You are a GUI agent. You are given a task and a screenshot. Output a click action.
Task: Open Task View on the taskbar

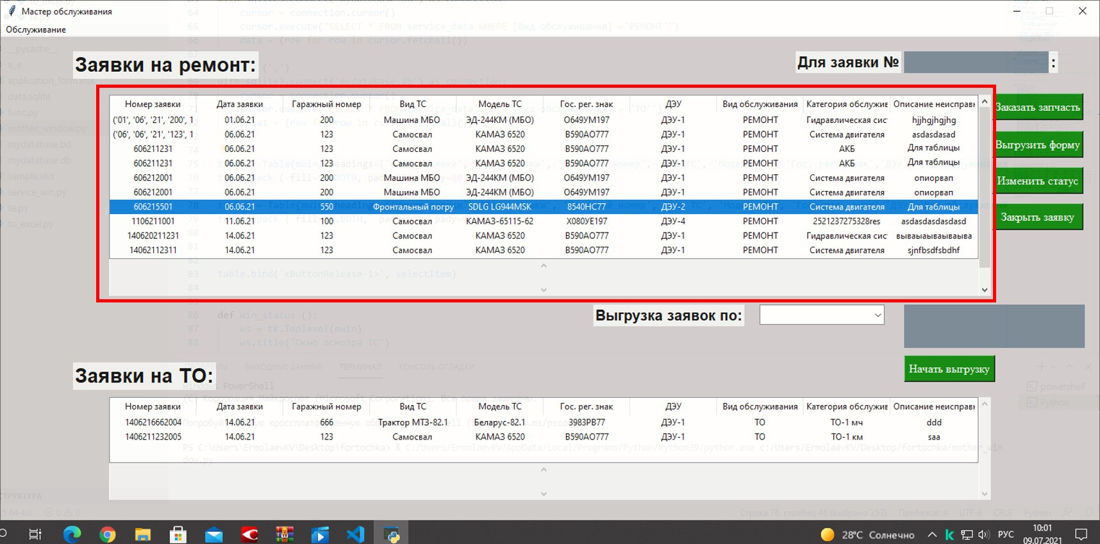(35, 534)
